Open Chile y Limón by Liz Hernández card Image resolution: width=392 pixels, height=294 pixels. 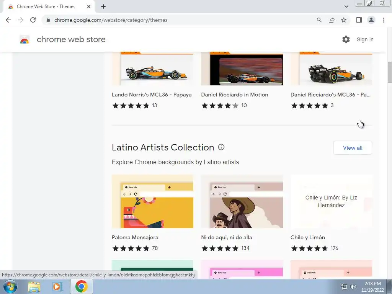pyautogui.click(x=331, y=201)
